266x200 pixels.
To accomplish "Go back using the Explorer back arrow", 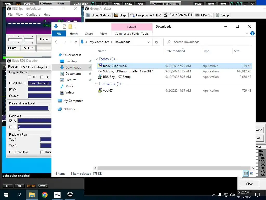I will coord(57,42).
